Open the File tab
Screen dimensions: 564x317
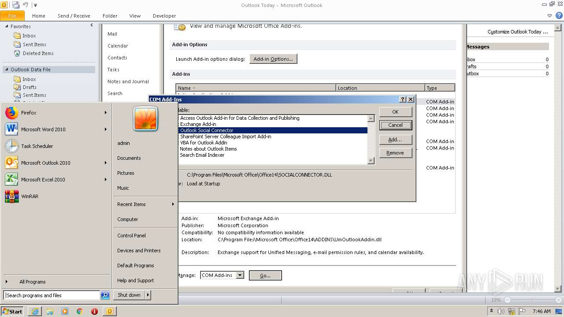tap(12, 16)
